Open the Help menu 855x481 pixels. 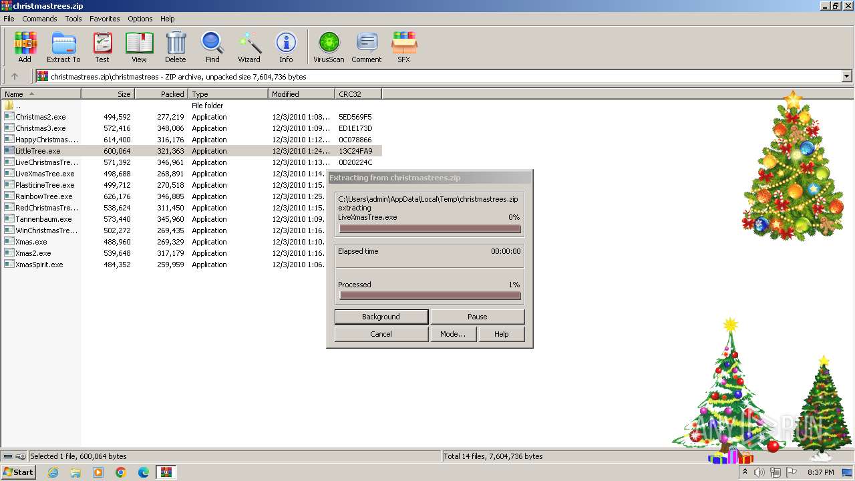coord(168,19)
